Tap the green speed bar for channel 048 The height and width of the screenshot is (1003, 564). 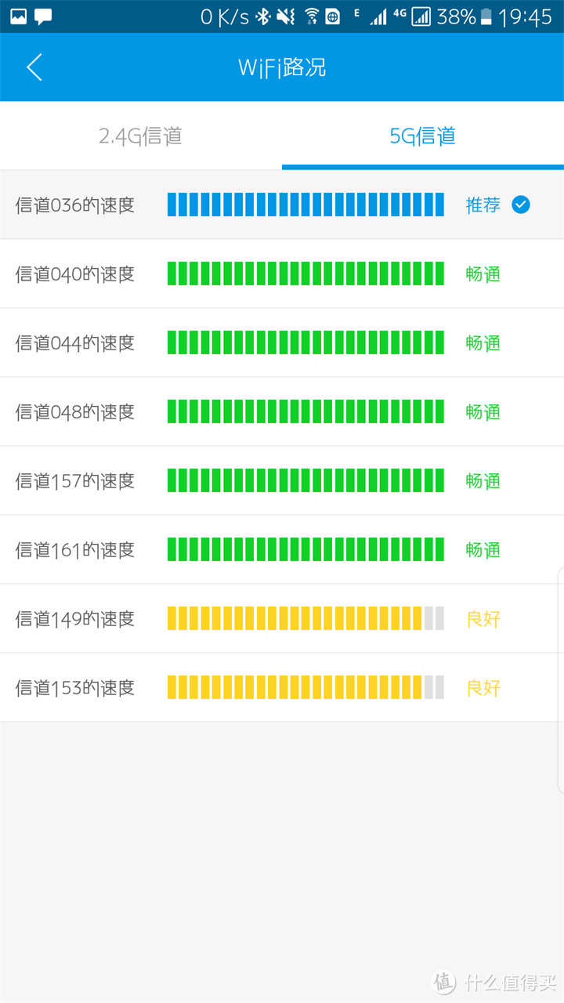[x=305, y=412]
